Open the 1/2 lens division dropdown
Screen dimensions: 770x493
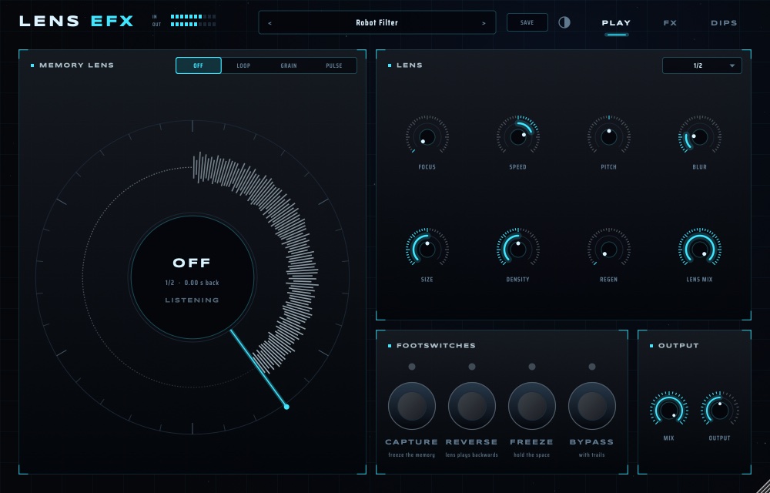click(701, 65)
